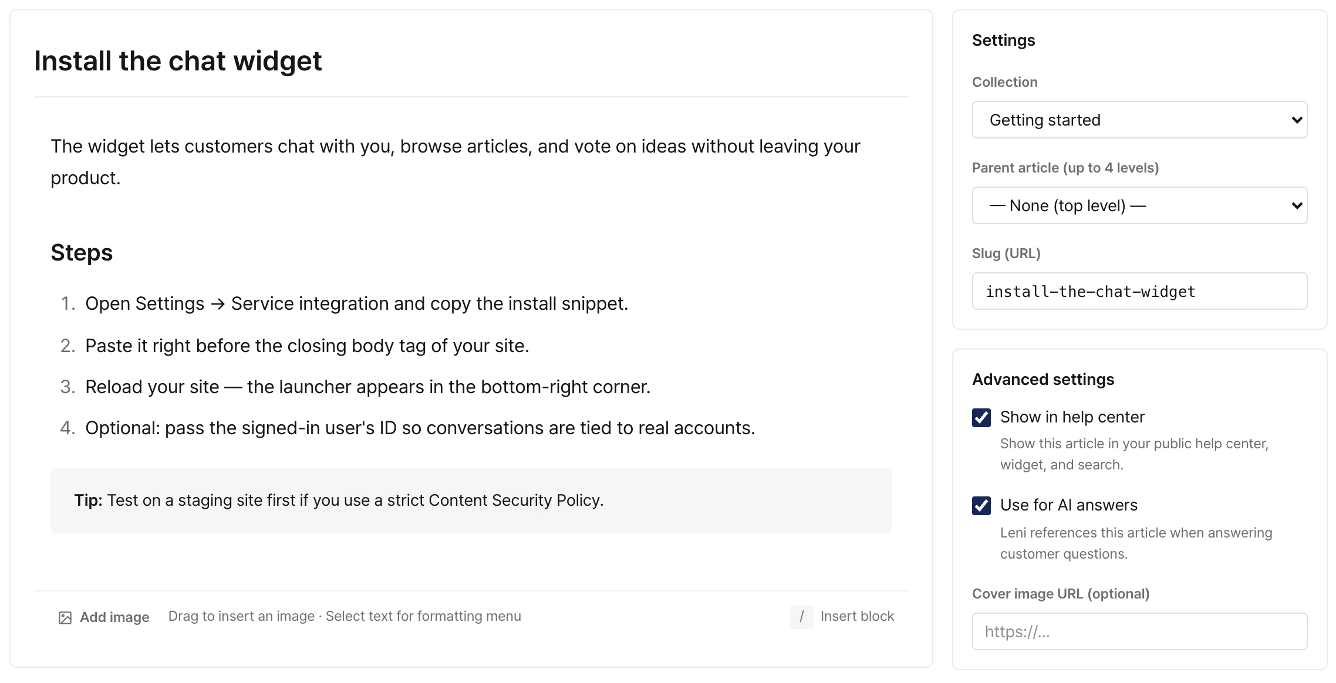Click step 1 about Service integration snippet
1336x683 pixels.
356,303
